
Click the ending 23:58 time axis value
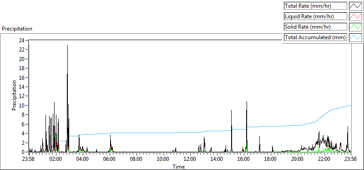[351, 160]
